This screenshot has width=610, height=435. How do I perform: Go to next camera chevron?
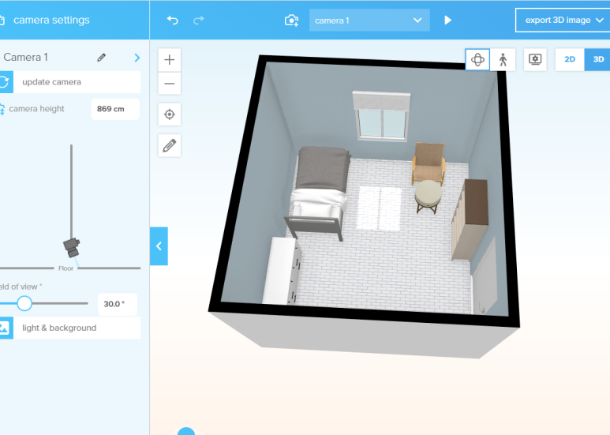[137, 58]
